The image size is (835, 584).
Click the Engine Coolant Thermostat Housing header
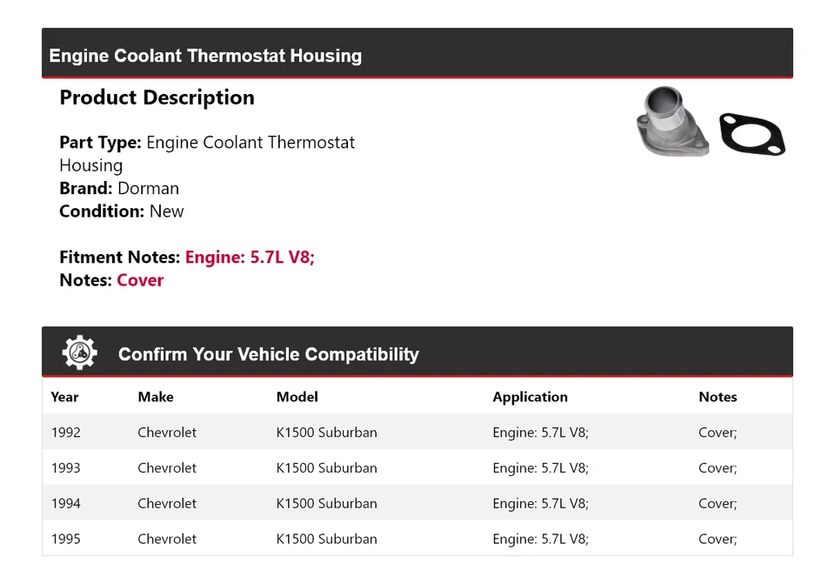coord(205,56)
